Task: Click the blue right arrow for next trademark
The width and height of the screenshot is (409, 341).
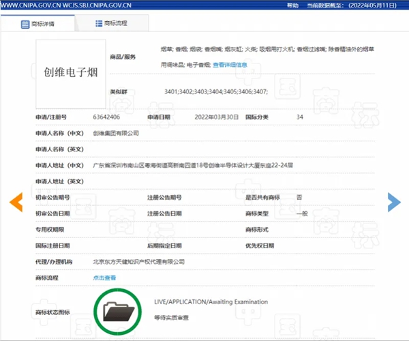Action: click(393, 201)
